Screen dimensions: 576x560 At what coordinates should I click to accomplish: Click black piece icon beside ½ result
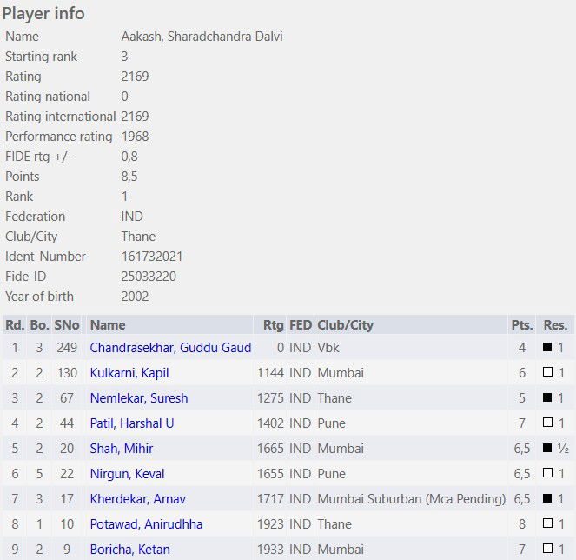(547, 449)
